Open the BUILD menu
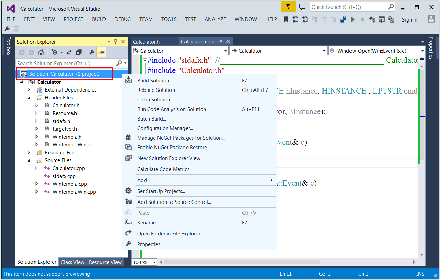 [x=99, y=19]
